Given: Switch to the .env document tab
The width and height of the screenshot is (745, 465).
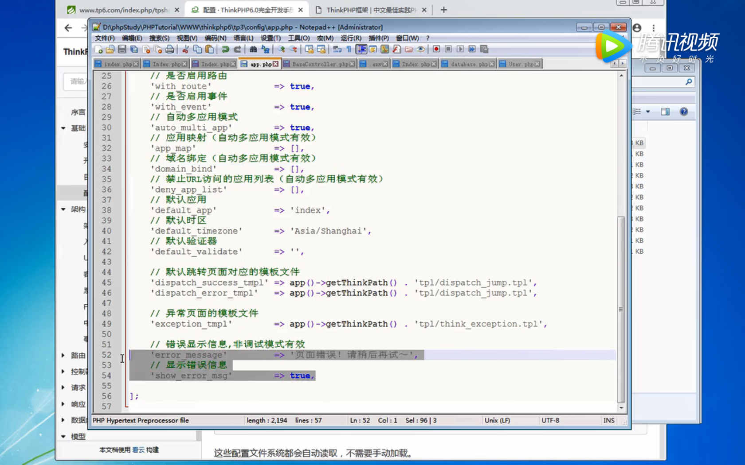Looking at the screenshot, I should (374, 64).
